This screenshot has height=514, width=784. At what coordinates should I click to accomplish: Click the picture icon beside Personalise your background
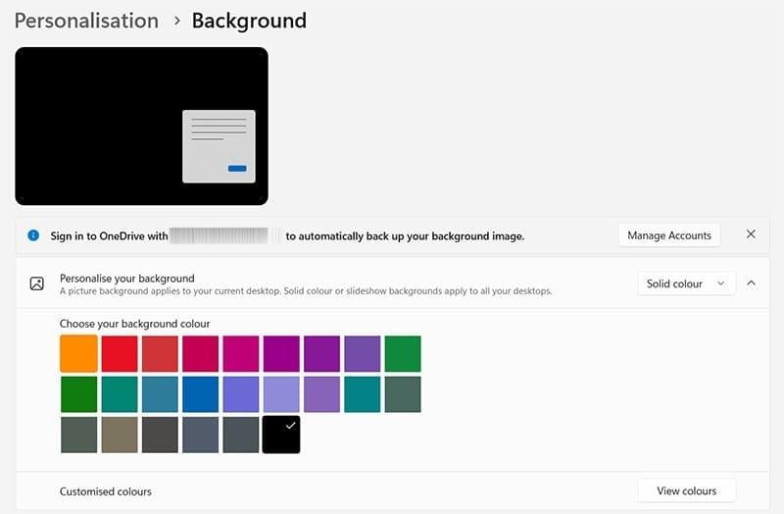point(36,283)
